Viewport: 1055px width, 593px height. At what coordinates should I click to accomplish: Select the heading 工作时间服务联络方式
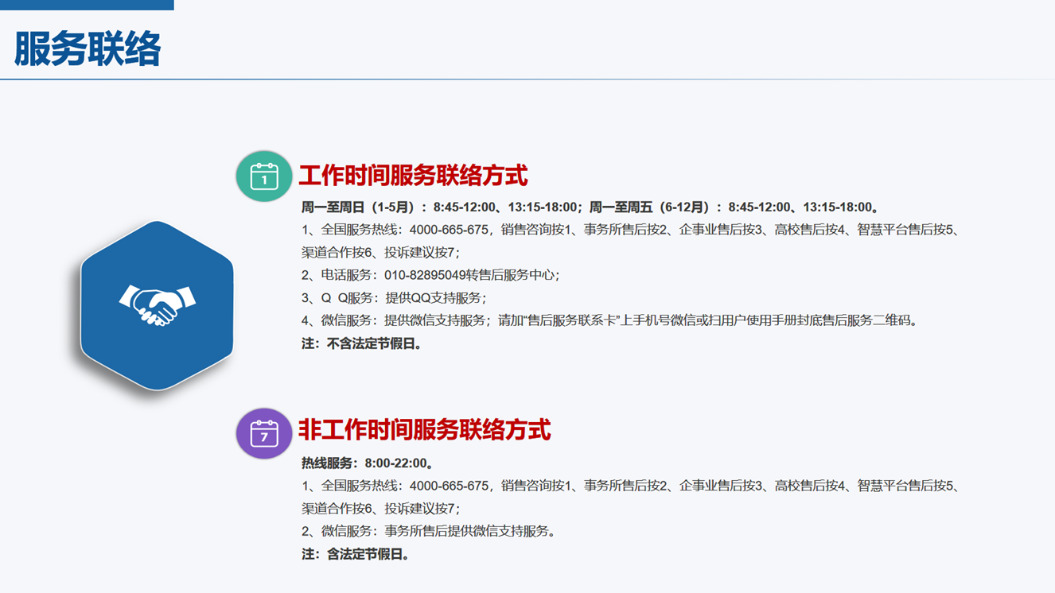coord(413,175)
